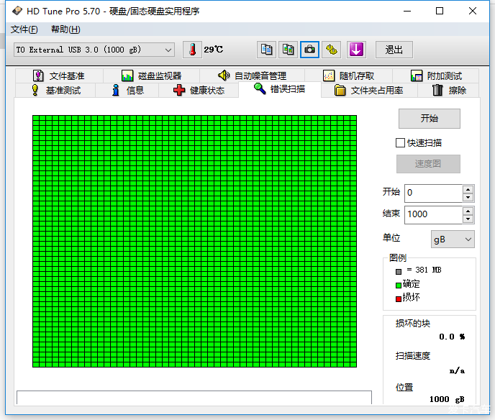This screenshot has height=420, width=495.
Task: Click the 退出 exit button
Action: pos(394,50)
